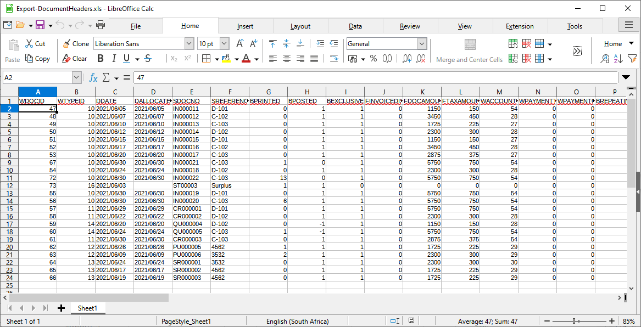Open the Liberation Sans font dropdown

[x=188, y=43]
